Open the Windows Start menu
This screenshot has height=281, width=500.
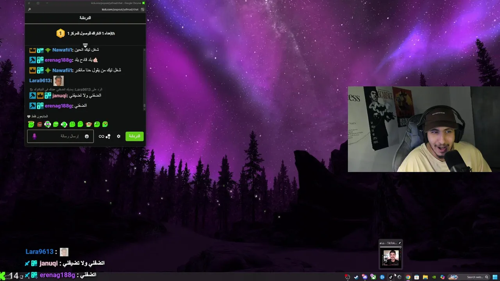[x=495, y=277]
